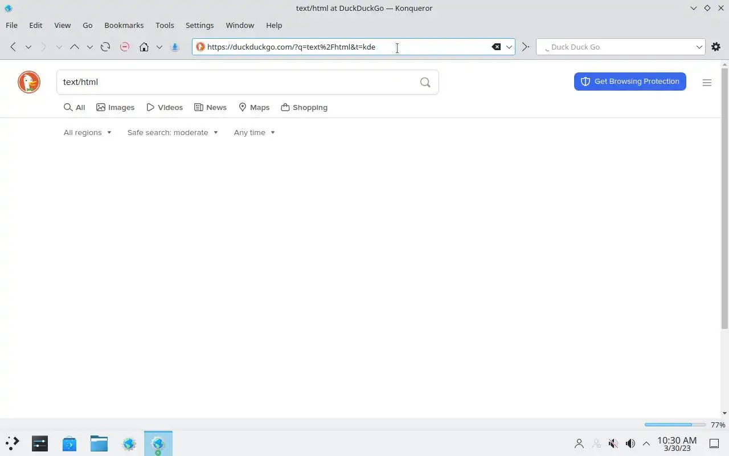Open the DuckDuckGo hamburger menu
The height and width of the screenshot is (456, 729).
click(707, 83)
